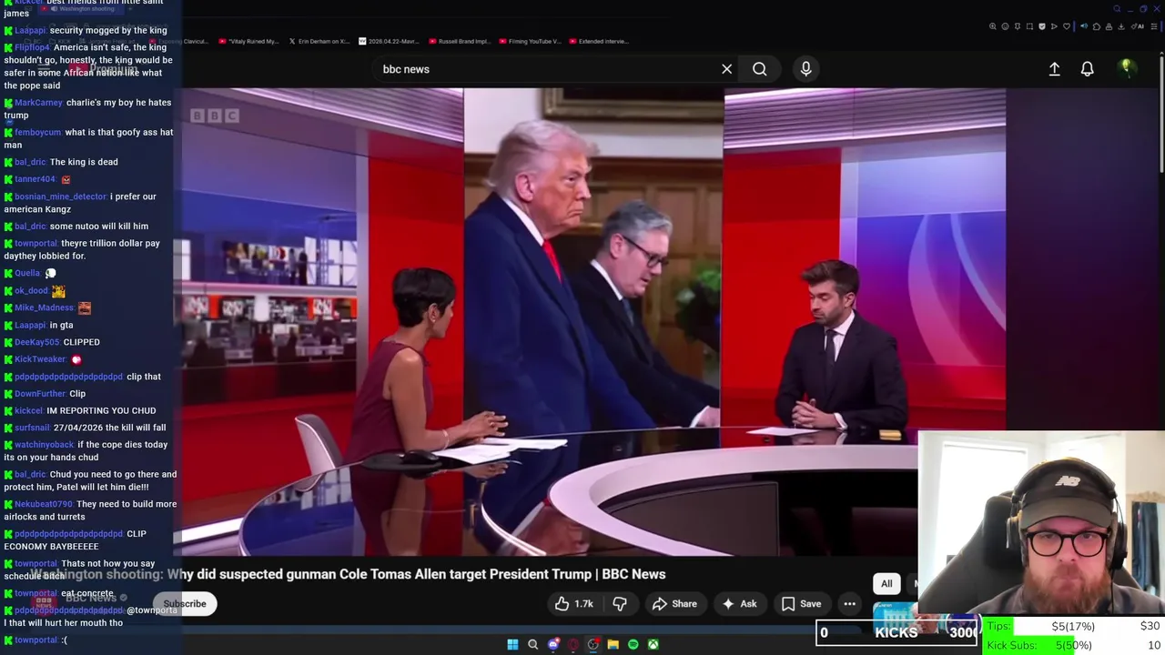
Task: Start voice search with the microphone icon
Action: point(805,69)
